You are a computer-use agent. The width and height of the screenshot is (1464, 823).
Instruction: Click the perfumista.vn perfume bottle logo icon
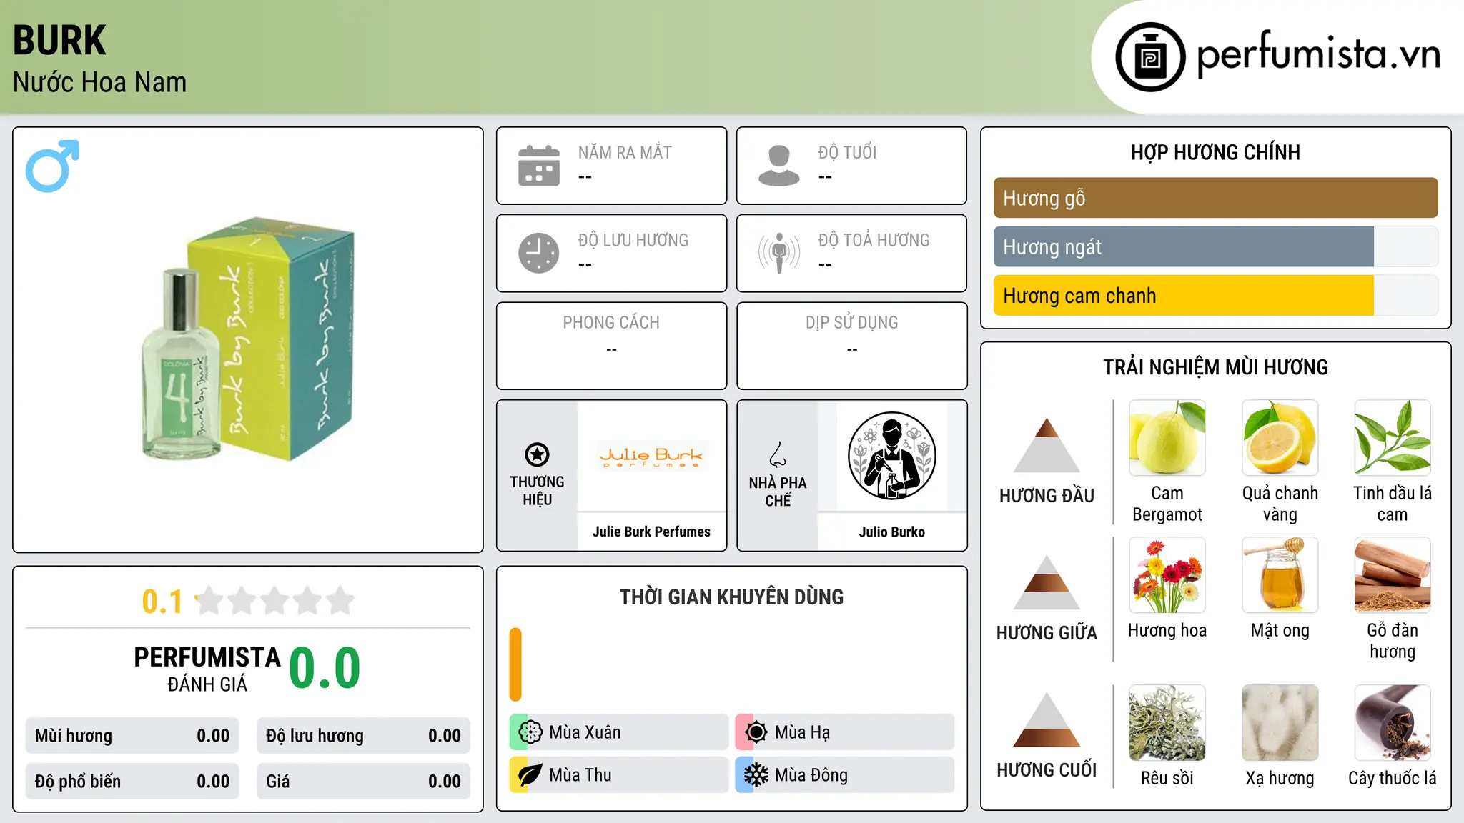1150,57
